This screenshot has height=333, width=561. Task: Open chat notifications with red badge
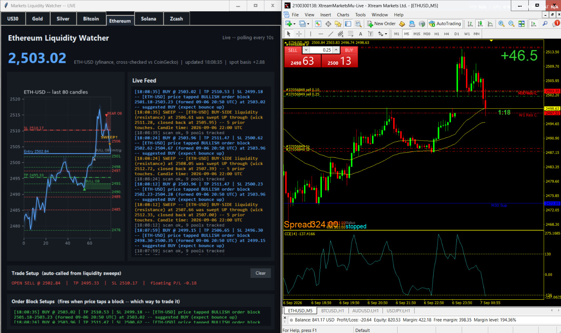(556, 24)
